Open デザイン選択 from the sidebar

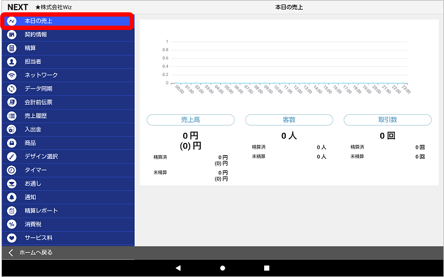click(x=41, y=156)
